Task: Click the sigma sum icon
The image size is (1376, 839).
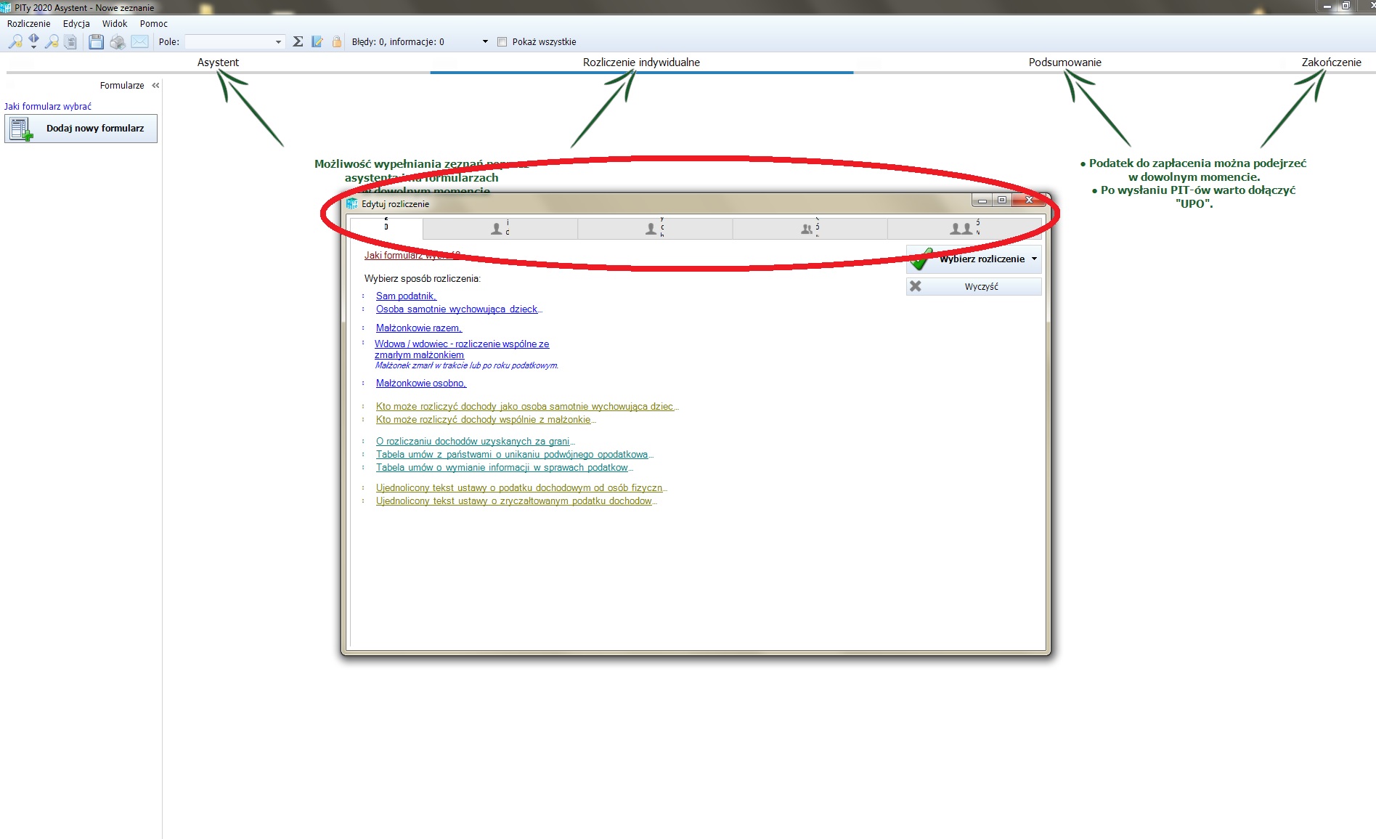Action: click(x=298, y=42)
